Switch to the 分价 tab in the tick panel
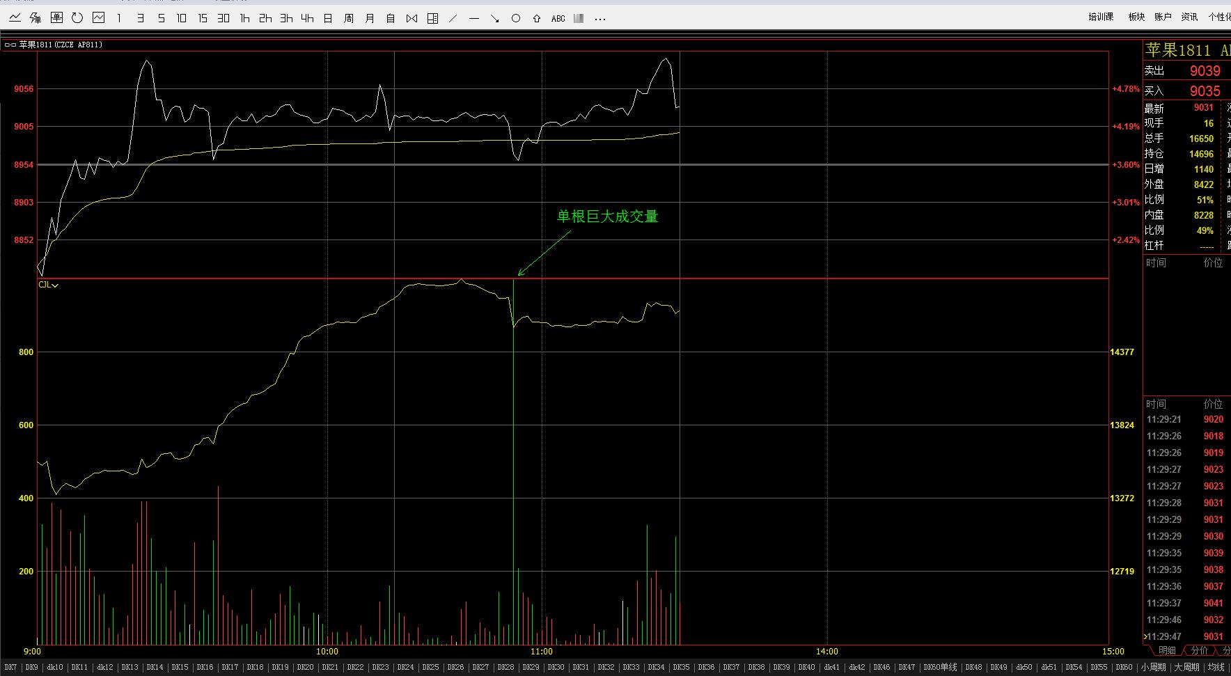This screenshot has width=1231, height=676. (1199, 650)
